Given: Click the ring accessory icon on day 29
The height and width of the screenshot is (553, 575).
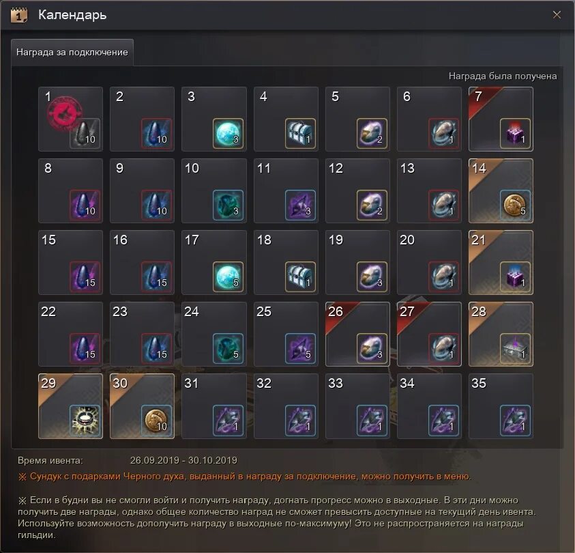Looking at the screenshot, I should coord(85,420).
